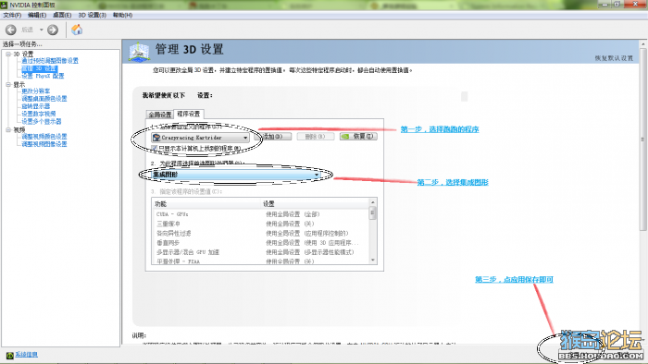Open the 帮助(H) menu
This screenshot has width=648, height=364.
pyautogui.click(x=122, y=15)
